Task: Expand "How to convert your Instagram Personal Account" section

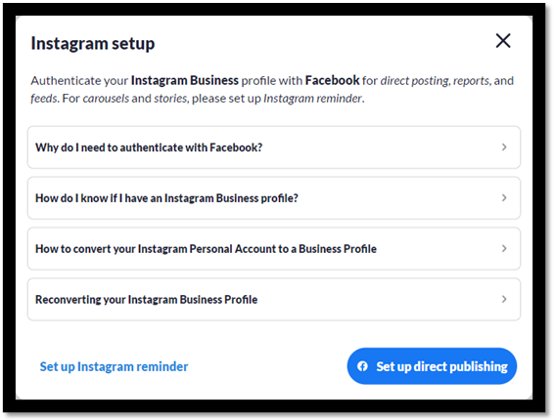Action: point(274,249)
